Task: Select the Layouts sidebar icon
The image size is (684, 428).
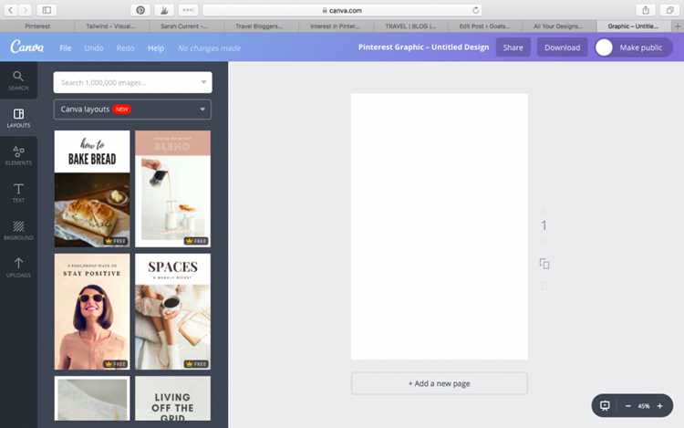Action: point(18,114)
